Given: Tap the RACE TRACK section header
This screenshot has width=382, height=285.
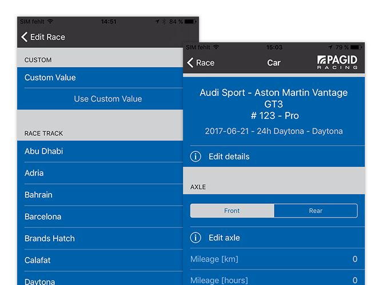Looking at the screenshot, I should tap(43, 134).
